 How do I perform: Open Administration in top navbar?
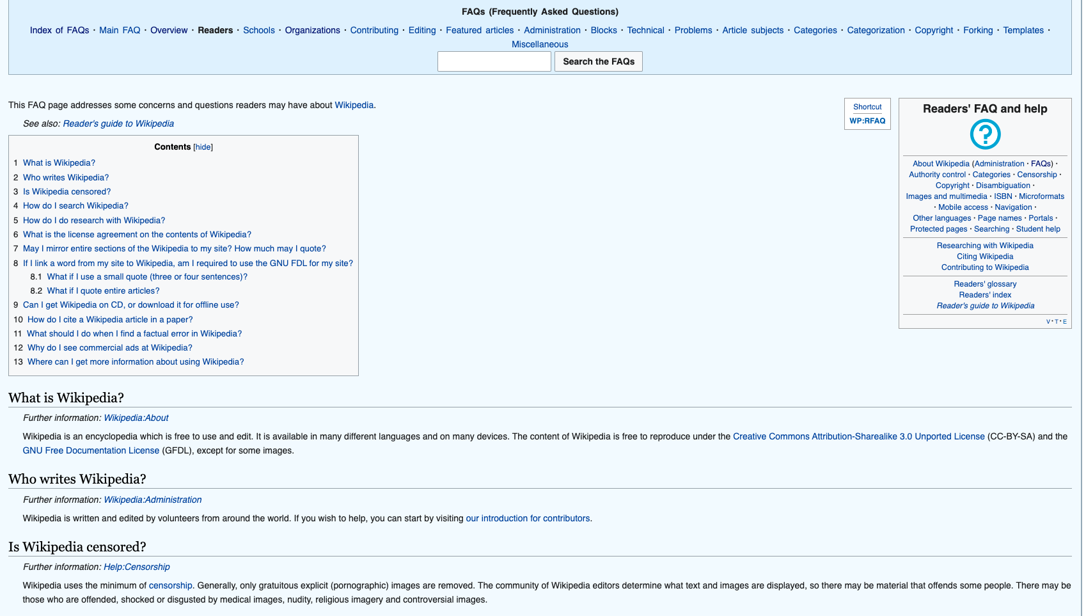tap(552, 30)
